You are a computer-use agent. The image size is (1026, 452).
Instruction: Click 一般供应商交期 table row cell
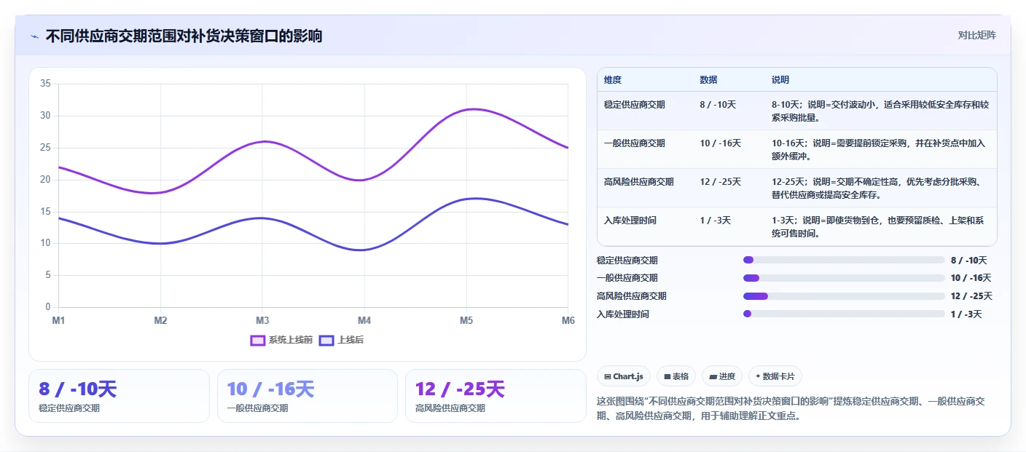pos(635,143)
